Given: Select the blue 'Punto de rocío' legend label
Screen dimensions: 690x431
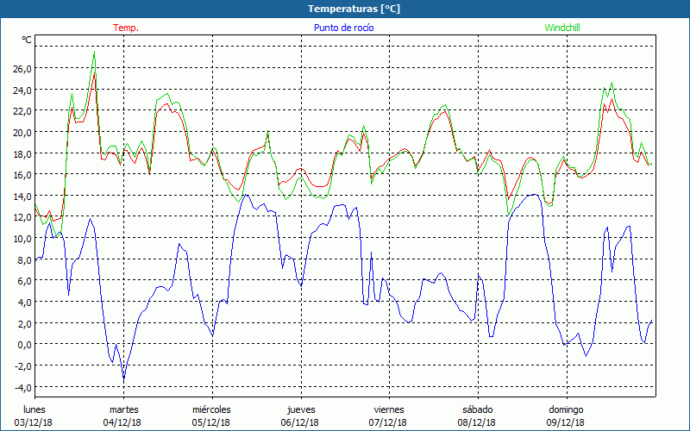Looking at the screenshot, I should click(343, 28).
